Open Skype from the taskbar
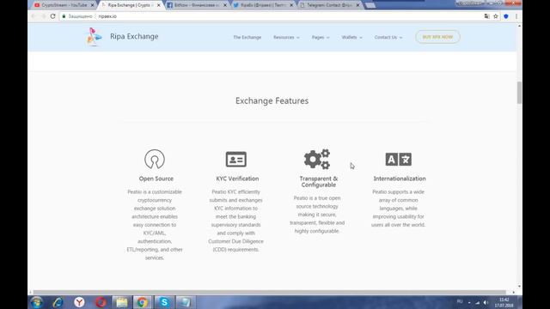The width and height of the screenshot is (550, 309). click(x=164, y=302)
